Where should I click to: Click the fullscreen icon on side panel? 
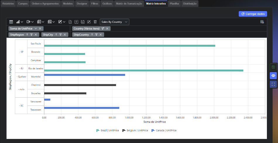coord(273,84)
